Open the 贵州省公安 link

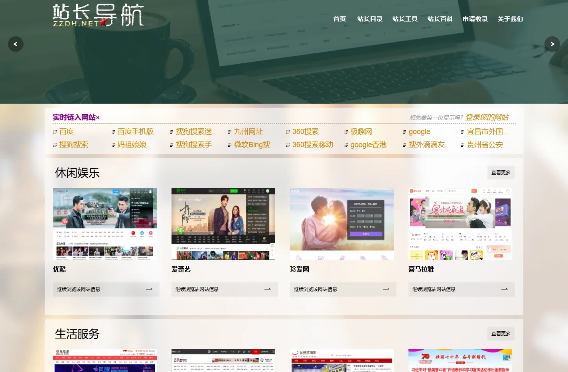click(487, 145)
